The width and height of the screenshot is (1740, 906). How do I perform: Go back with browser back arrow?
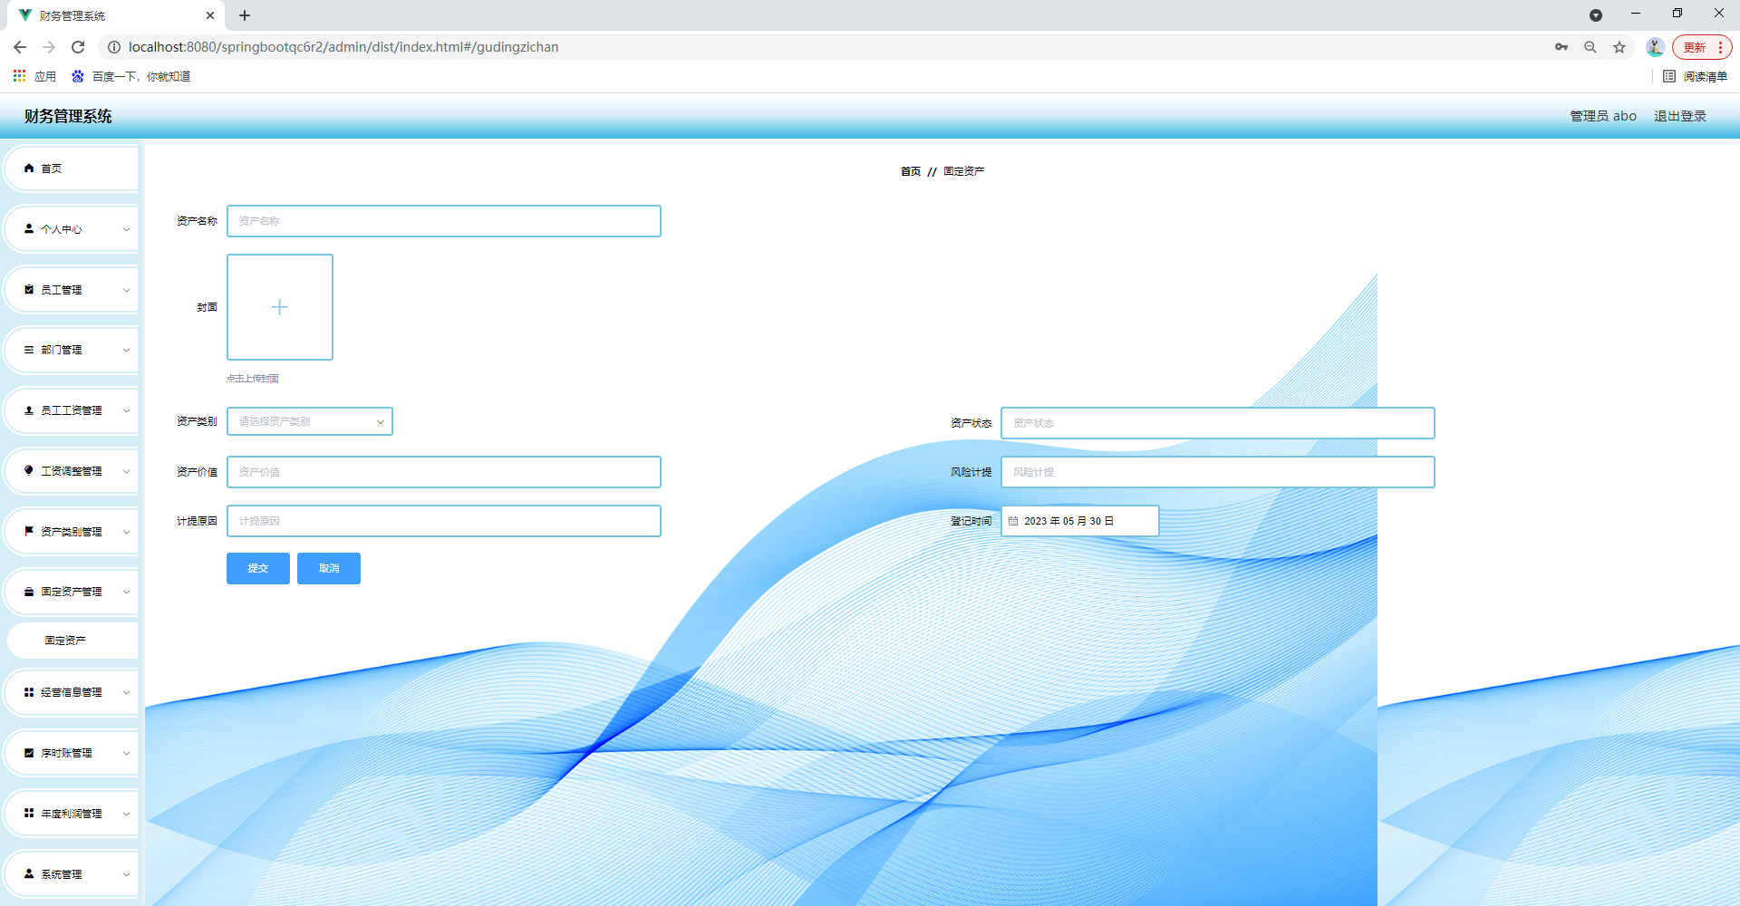tap(20, 47)
